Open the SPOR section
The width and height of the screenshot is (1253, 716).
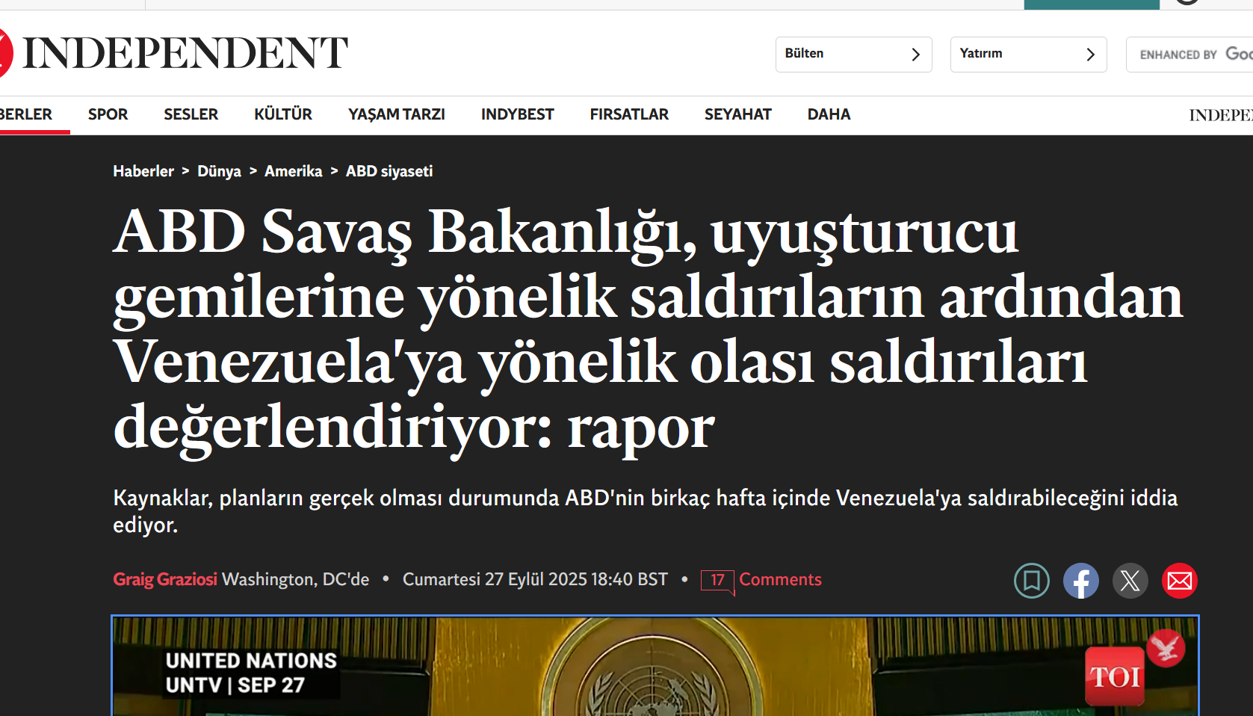(108, 114)
